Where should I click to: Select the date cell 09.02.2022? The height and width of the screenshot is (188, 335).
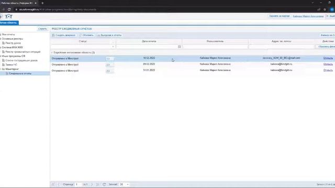pos(149,64)
